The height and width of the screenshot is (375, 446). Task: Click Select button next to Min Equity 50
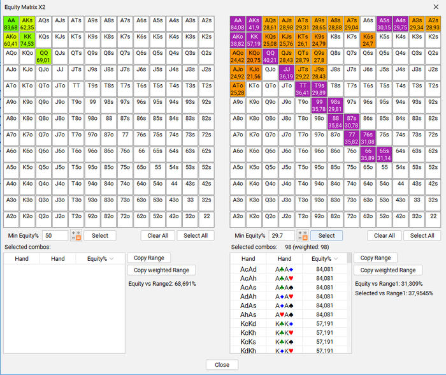[100, 235]
